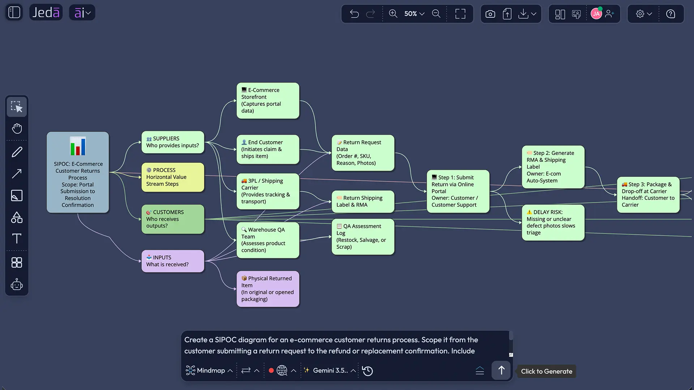
Task: Fit the canvas to screen
Action: [460, 14]
